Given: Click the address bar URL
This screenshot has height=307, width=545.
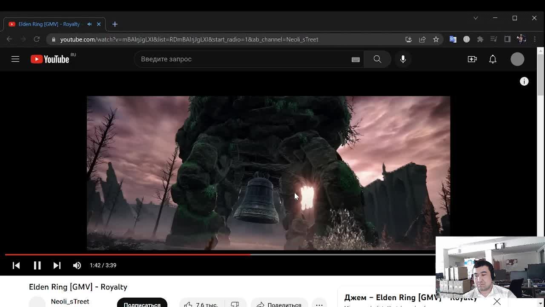Looking at the screenshot, I should point(189,39).
